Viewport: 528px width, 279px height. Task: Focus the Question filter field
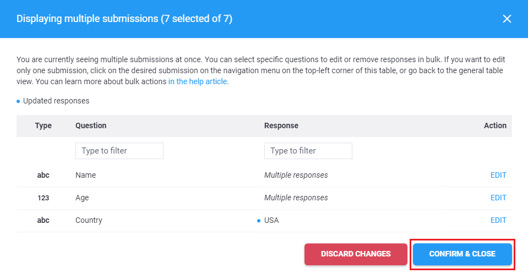[x=119, y=151]
